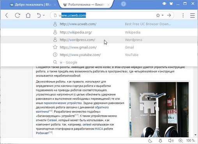
Task: Select the http://wordpress.com/ suggestion
Action: point(99,40)
